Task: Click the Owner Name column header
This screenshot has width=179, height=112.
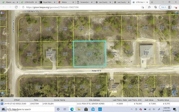Action: coord(59,100)
